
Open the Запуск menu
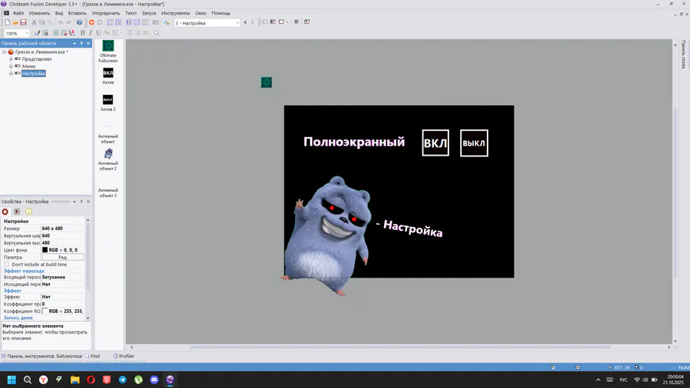149,13
